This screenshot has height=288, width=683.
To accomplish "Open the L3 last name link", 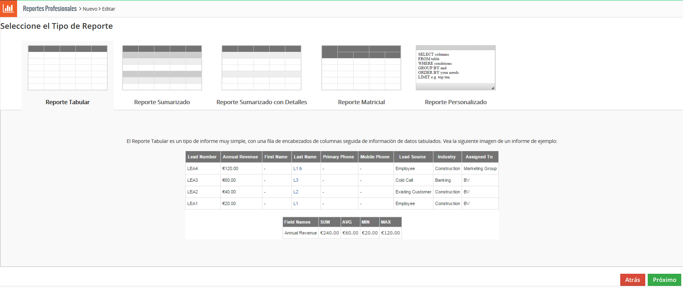I will [x=296, y=180].
